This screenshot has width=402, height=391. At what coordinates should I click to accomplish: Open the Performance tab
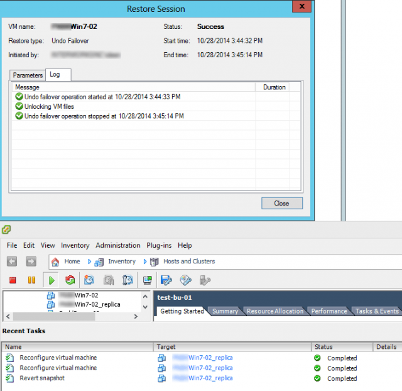(x=329, y=311)
